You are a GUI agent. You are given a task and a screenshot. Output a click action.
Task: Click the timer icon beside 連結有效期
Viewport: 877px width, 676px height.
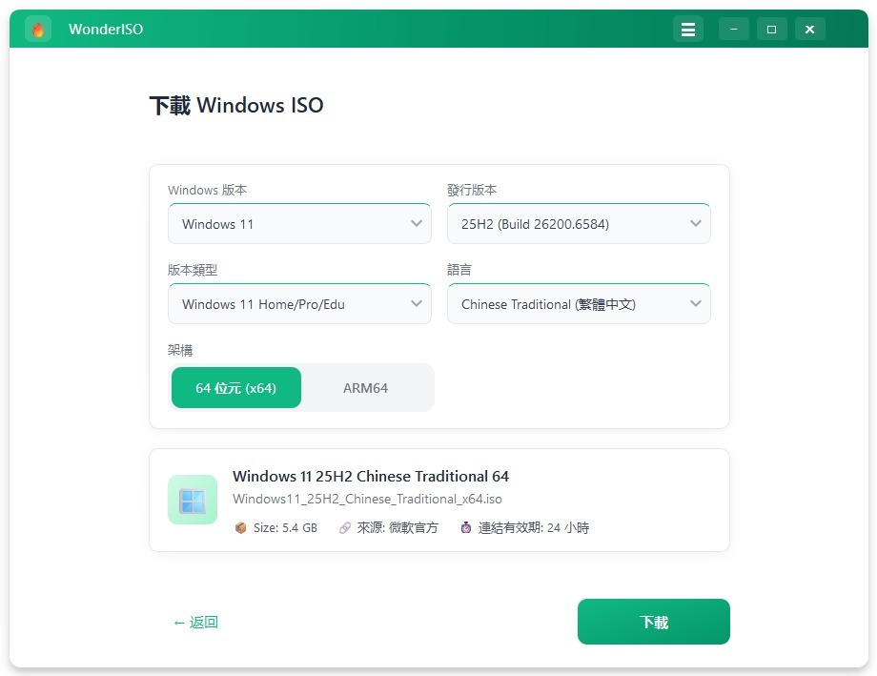pyautogui.click(x=466, y=527)
